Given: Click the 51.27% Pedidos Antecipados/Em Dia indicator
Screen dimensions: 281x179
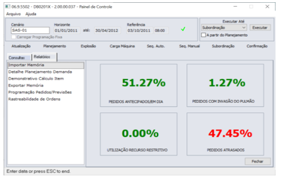Looking at the screenshot, I should click(x=138, y=85).
